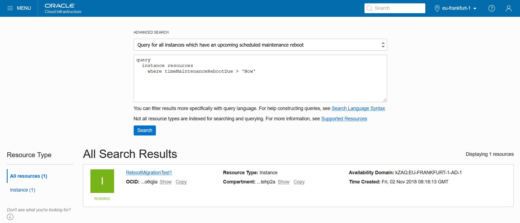Screen dimensions: 520x223
Task: Copy the Compartment OCID
Action: (x=299, y=182)
